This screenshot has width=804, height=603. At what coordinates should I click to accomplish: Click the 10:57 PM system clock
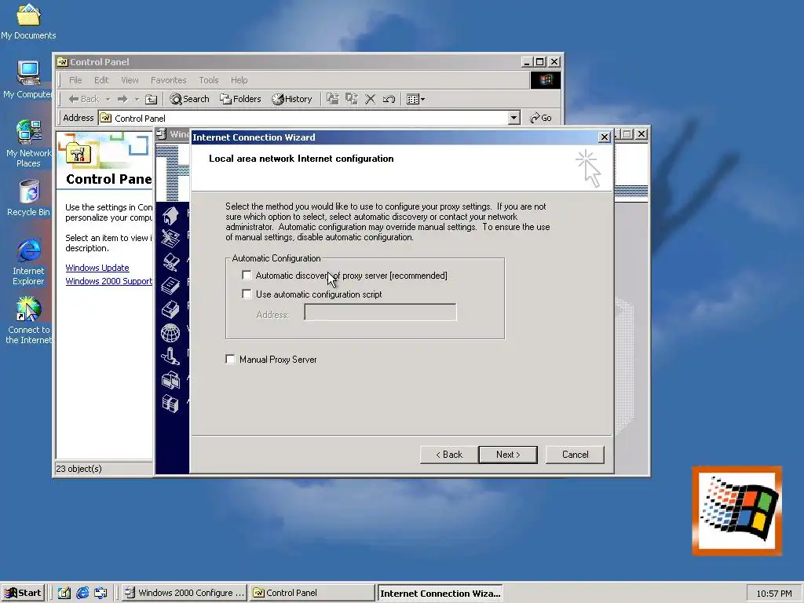point(773,594)
